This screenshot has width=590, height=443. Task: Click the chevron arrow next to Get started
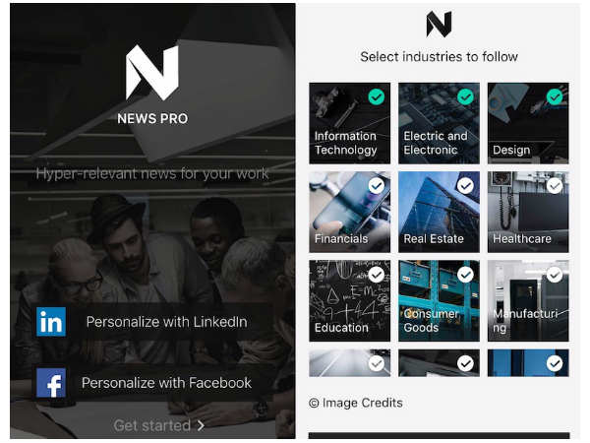click(x=201, y=425)
